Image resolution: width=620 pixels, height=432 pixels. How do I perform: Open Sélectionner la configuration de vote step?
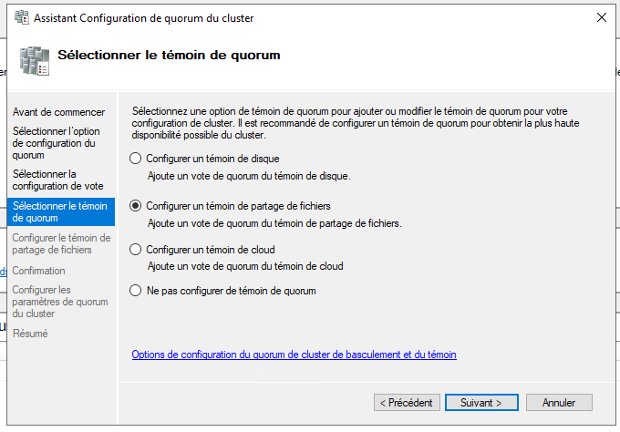[x=57, y=180]
